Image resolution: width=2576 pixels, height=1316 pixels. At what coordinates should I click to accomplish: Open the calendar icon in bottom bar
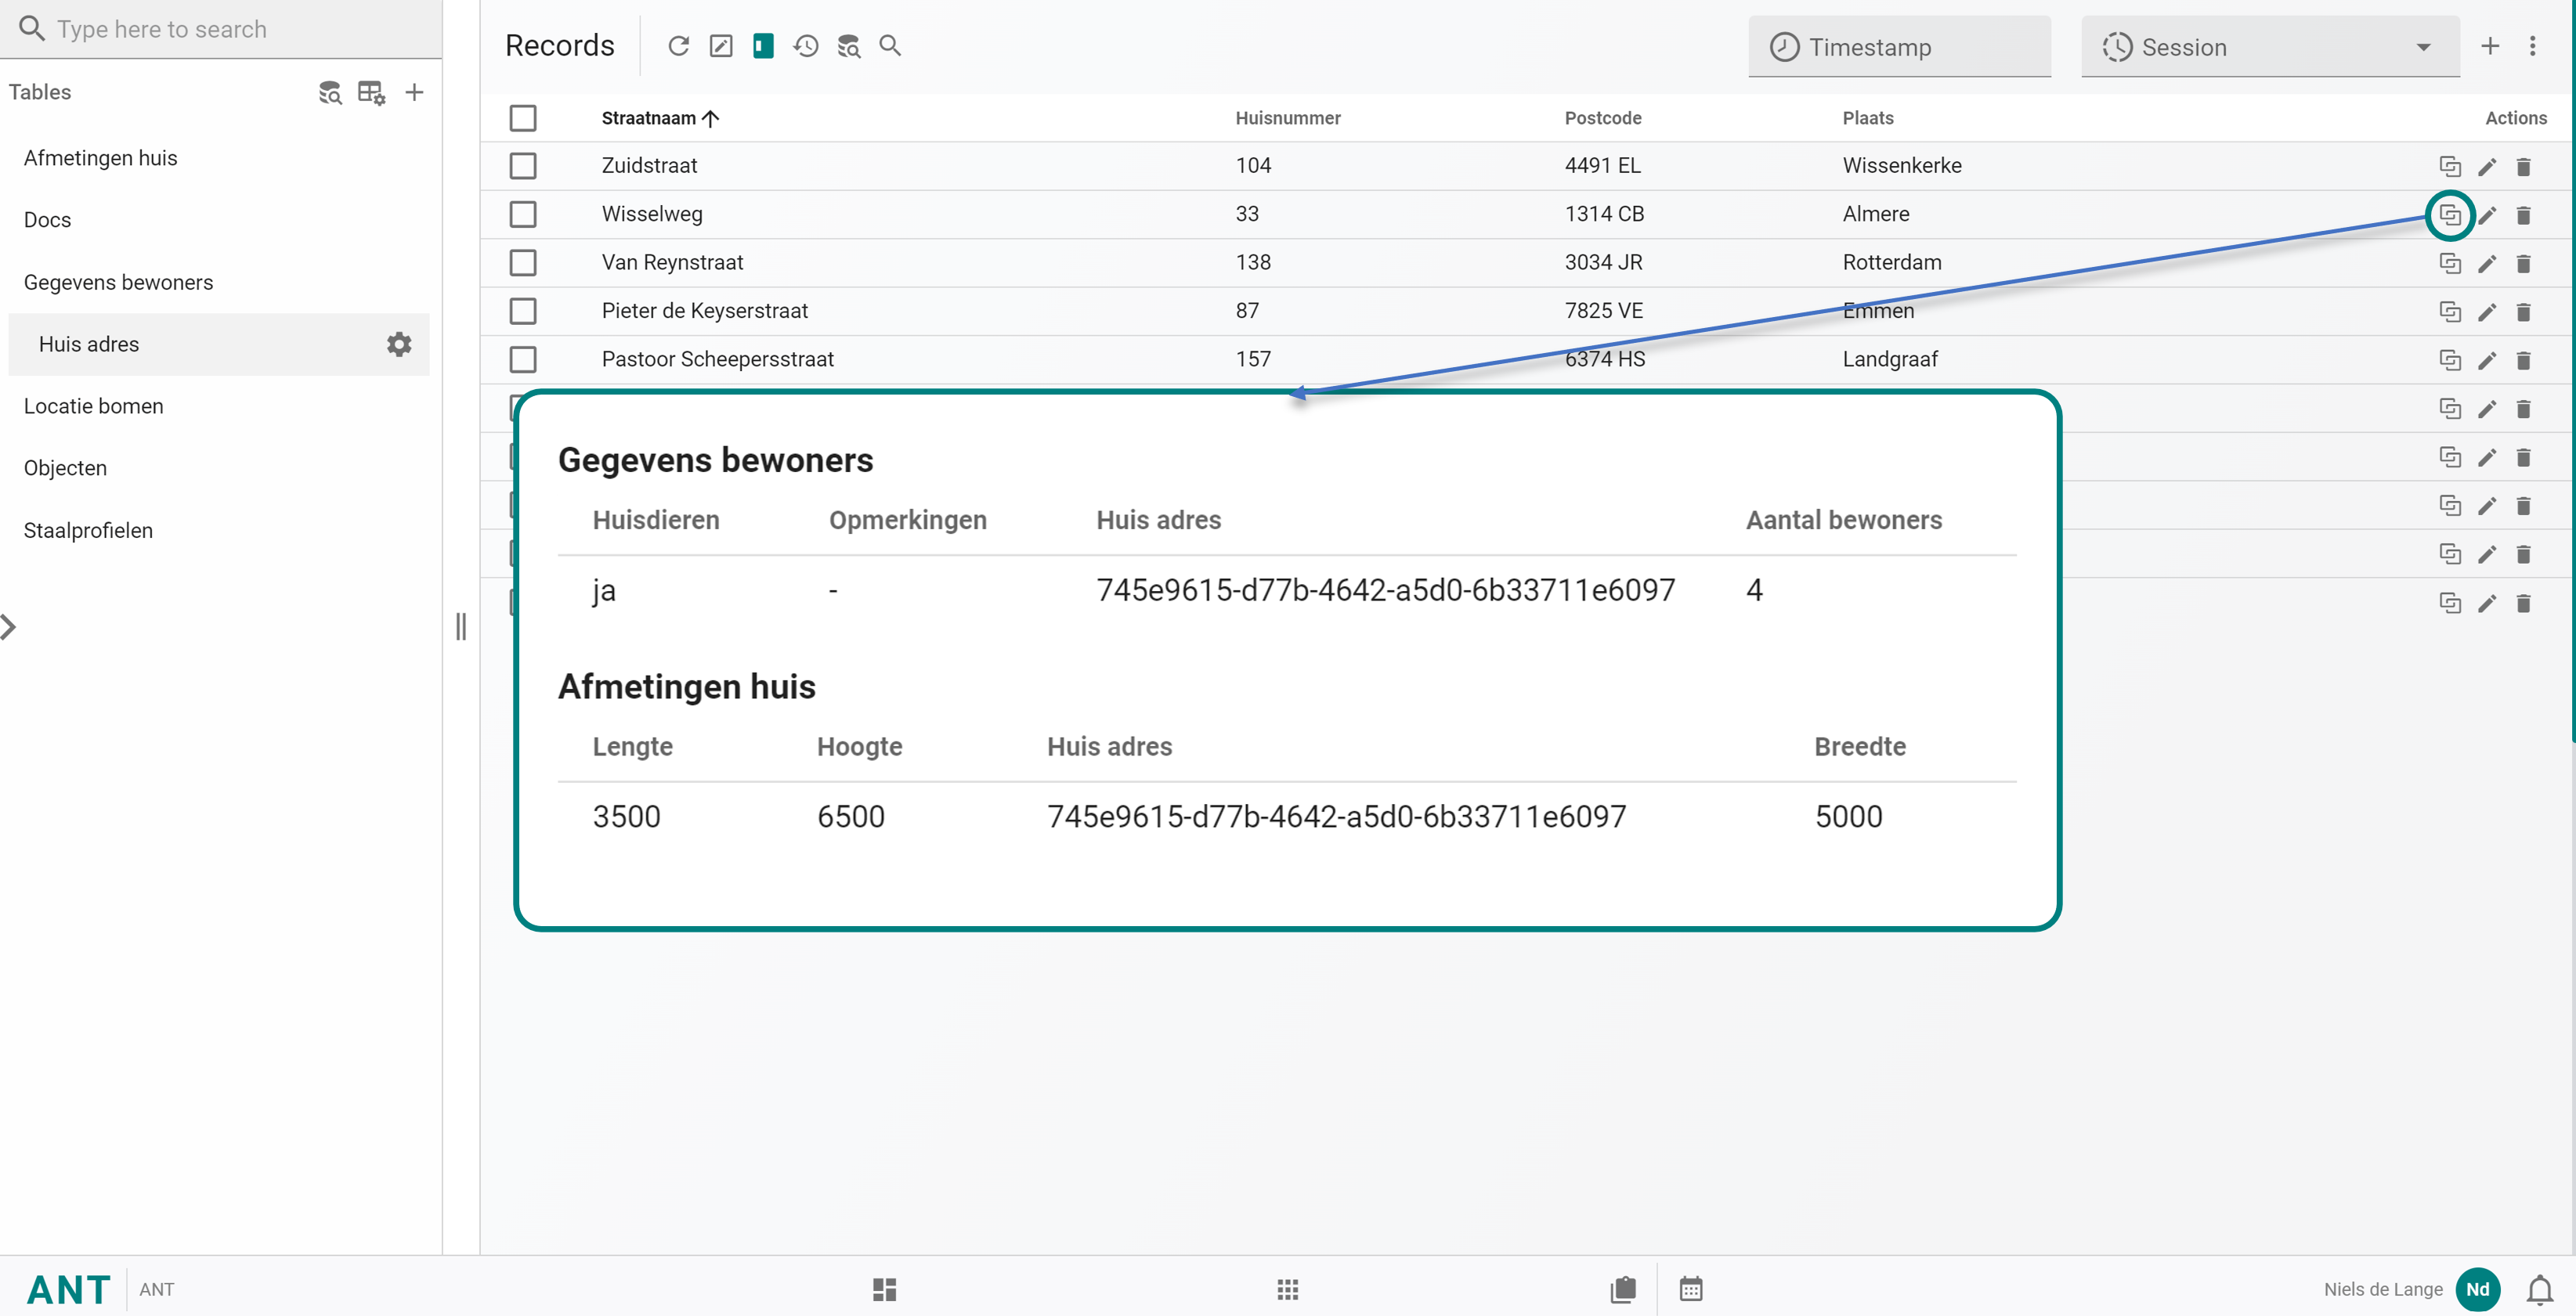click(1690, 1289)
